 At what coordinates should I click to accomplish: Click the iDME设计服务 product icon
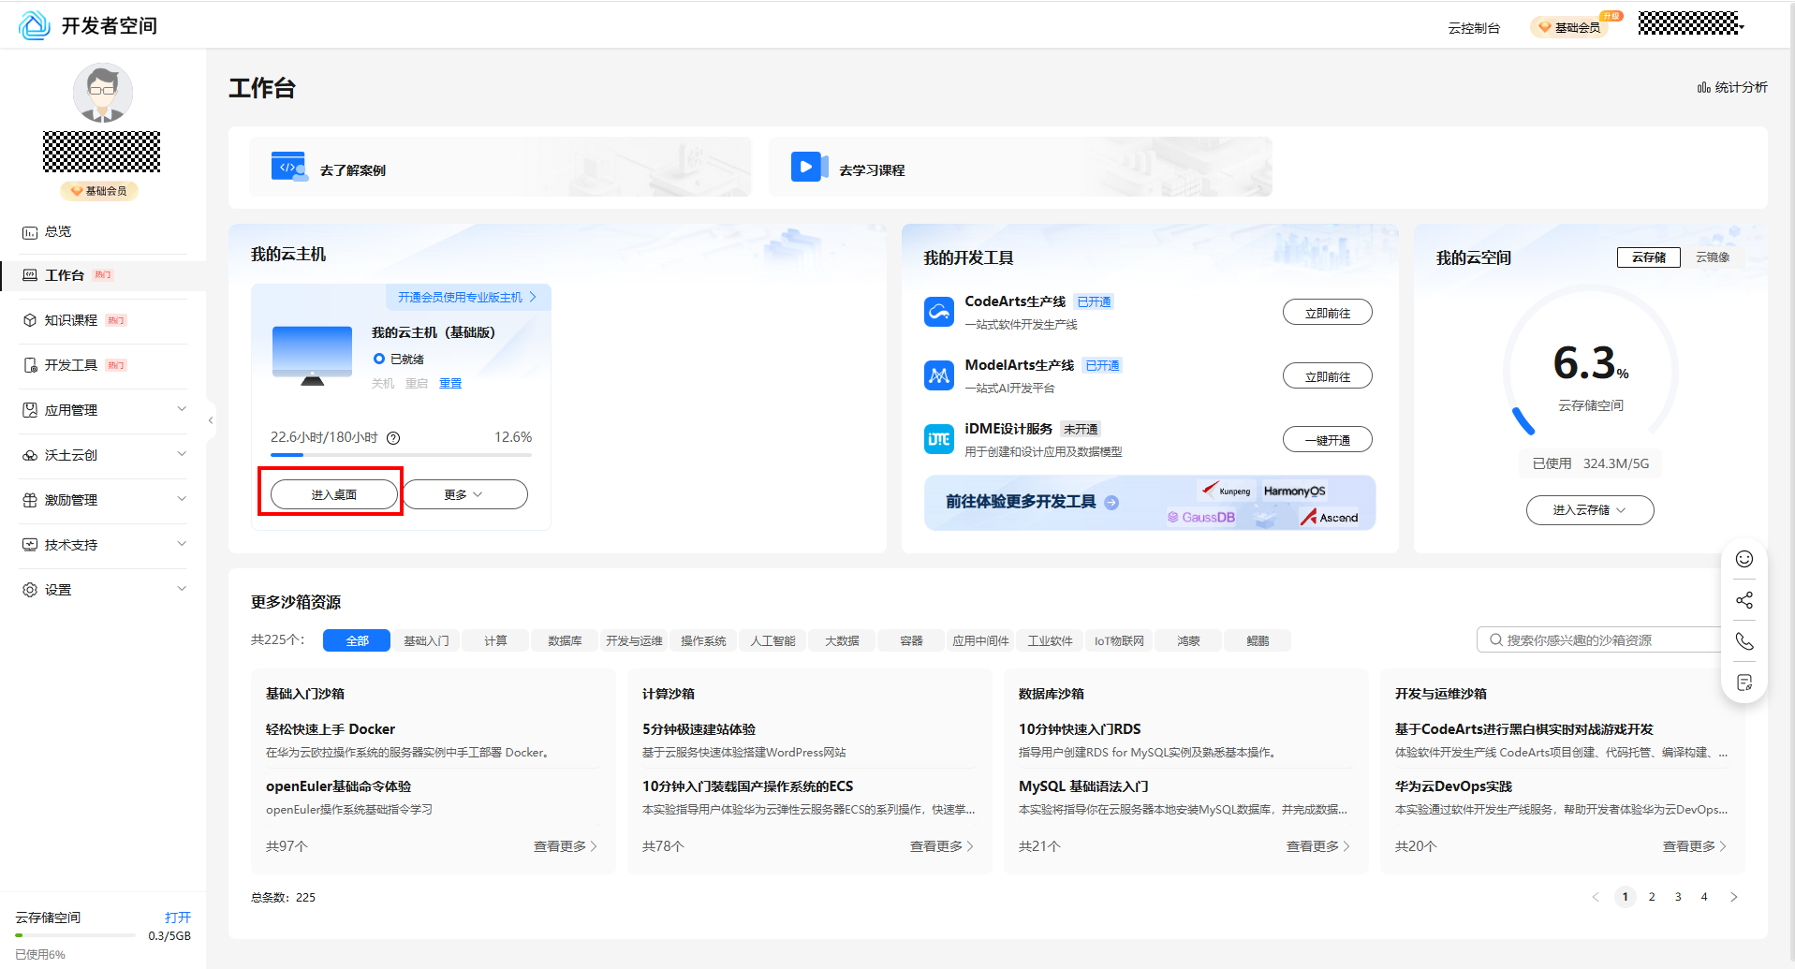[x=939, y=439]
